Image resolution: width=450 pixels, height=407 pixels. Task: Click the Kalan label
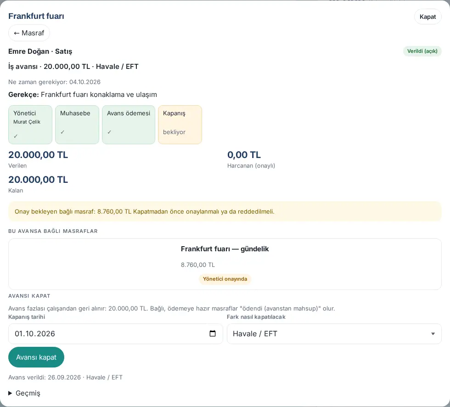(x=16, y=191)
